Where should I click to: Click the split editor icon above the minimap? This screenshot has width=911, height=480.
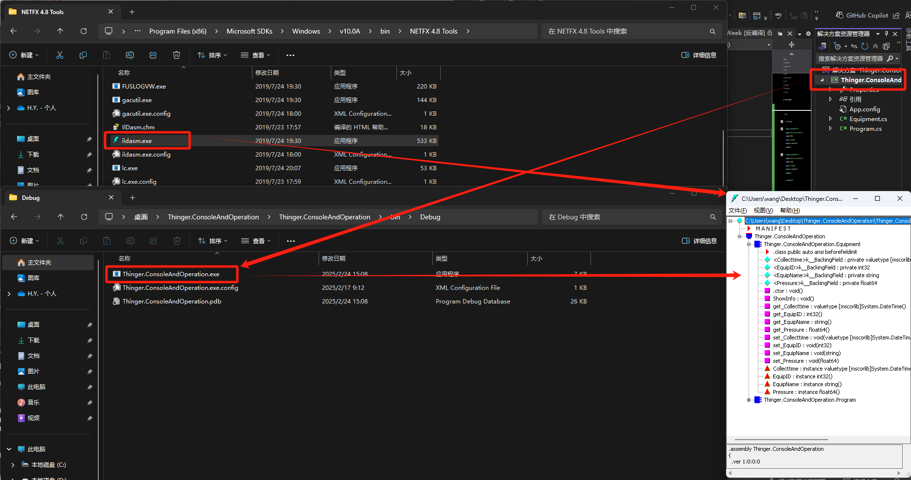(x=791, y=44)
